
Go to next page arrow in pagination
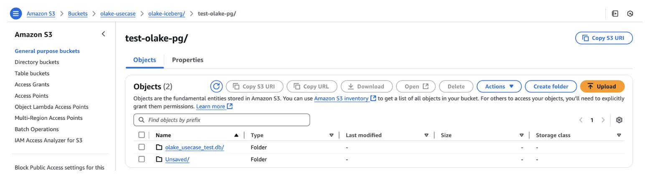coord(602,120)
